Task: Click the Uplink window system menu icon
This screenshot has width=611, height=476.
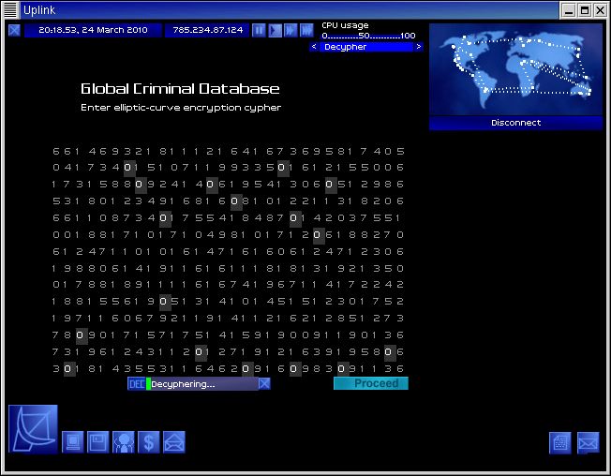Action: (x=10, y=9)
